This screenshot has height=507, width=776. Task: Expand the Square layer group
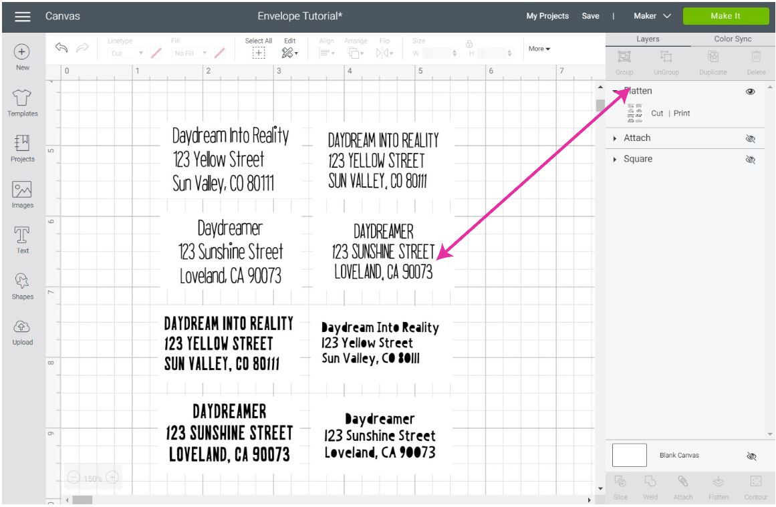(x=615, y=160)
